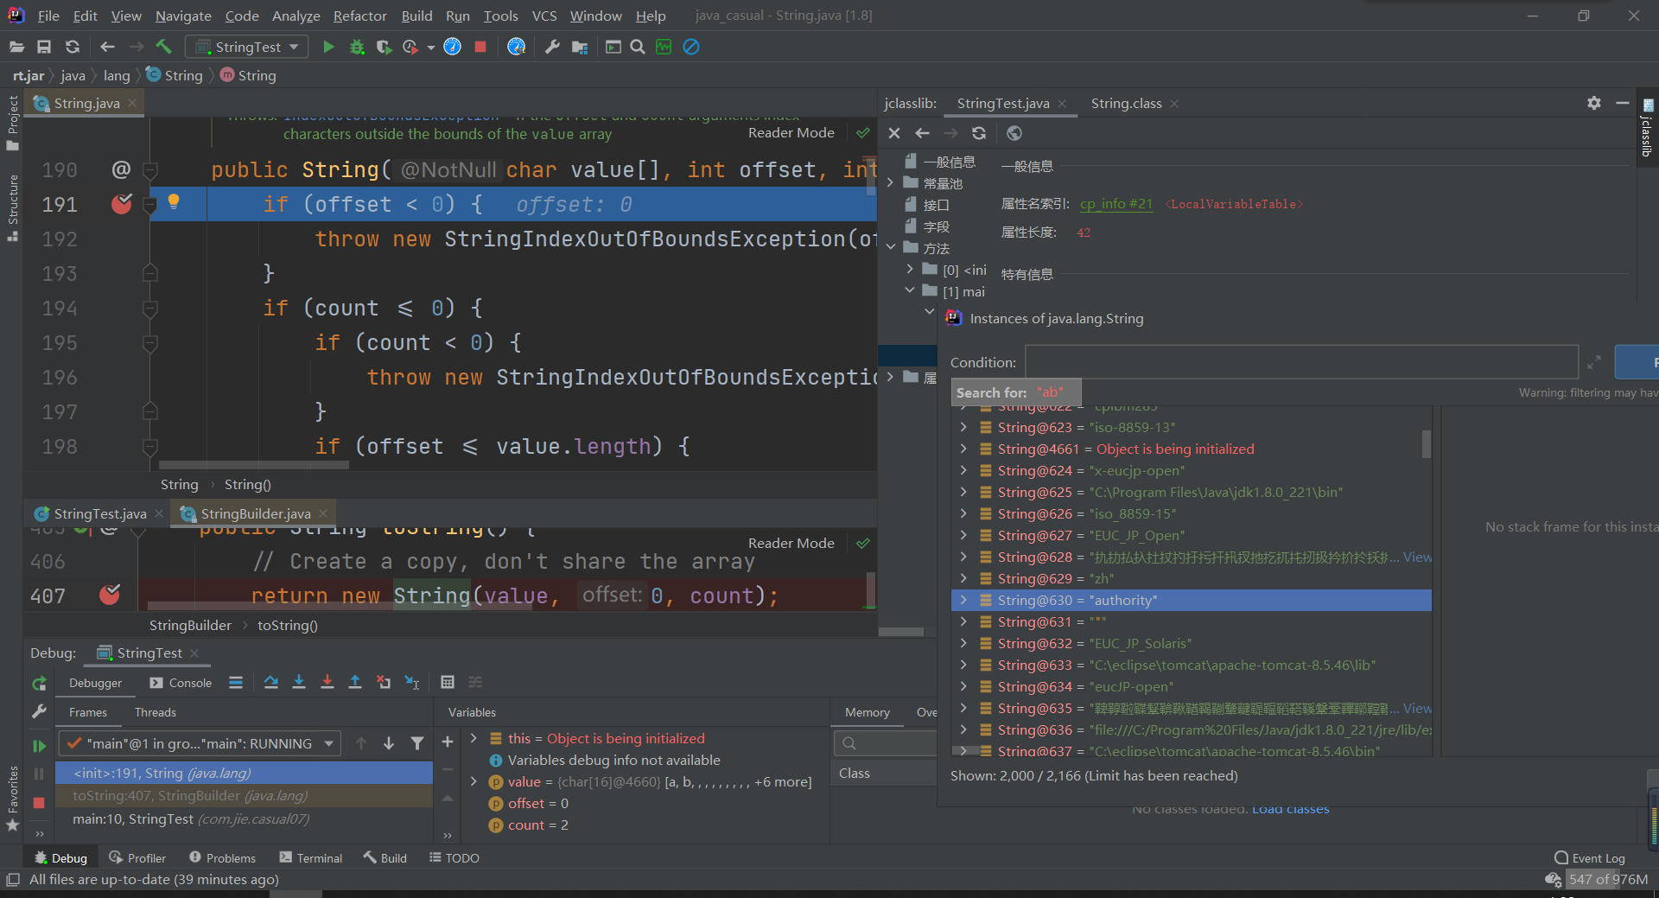Screen dimensions: 1659x898
Task: Click the instances list vertical scrollbar
Action: (1427, 443)
